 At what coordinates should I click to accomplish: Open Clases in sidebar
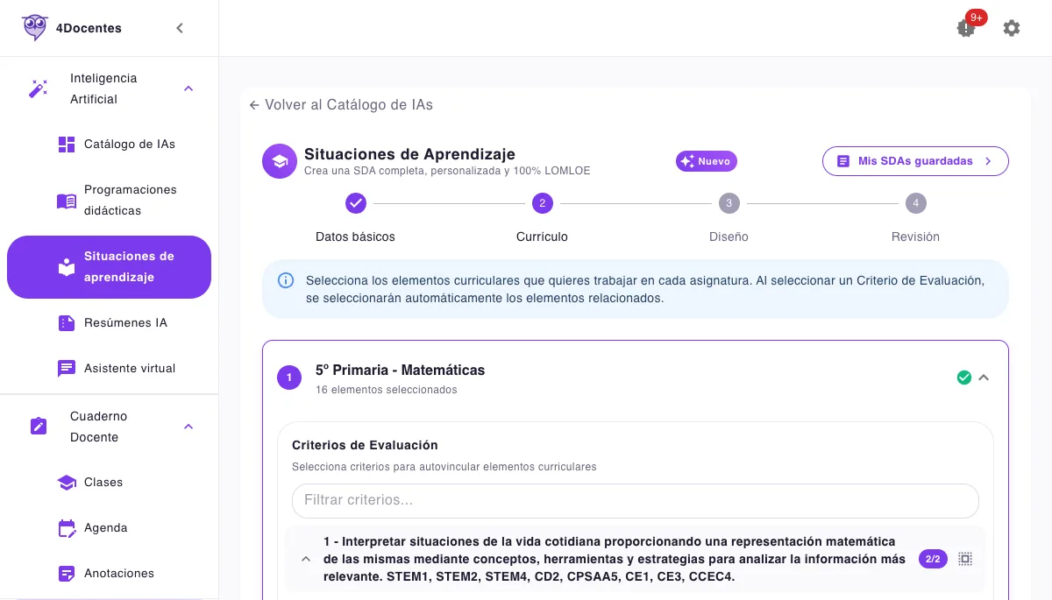point(109,483)
